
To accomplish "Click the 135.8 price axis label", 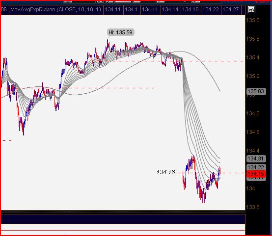I will tap(253, 20).
